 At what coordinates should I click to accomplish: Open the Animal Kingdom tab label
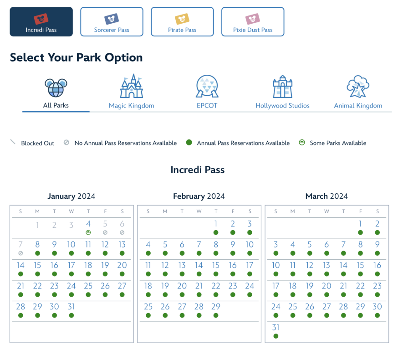358,106
